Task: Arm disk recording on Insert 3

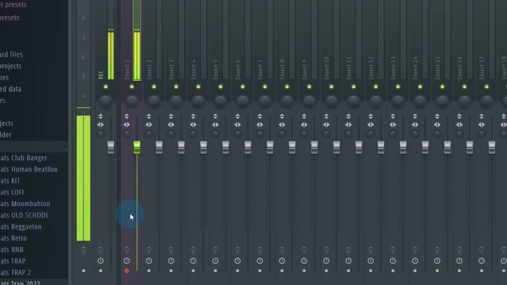Action: (171, 271)
